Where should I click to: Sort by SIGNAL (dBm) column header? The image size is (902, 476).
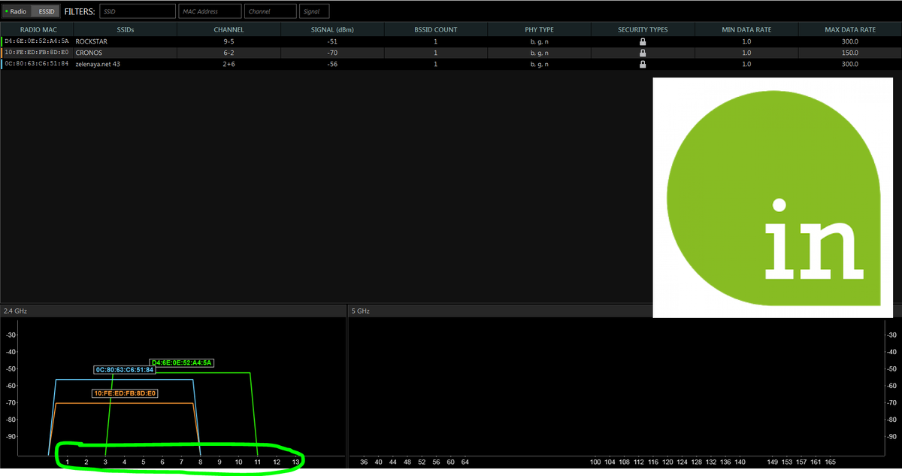click(x=332, y=29)
